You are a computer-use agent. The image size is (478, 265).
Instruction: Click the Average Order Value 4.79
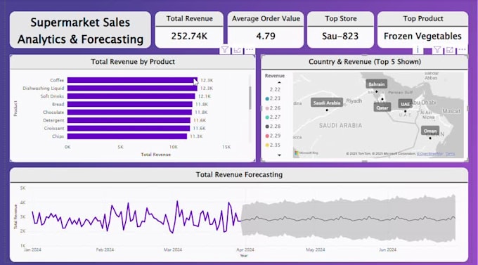(x=266, y=36)
